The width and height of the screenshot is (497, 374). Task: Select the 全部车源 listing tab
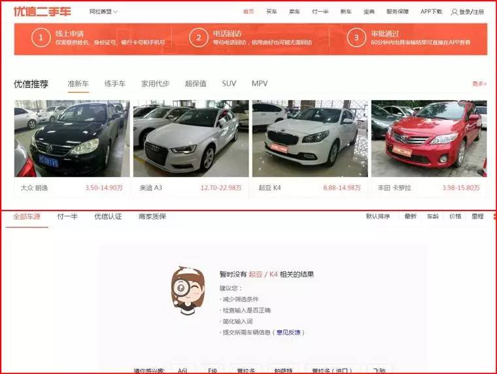(27, 217)
